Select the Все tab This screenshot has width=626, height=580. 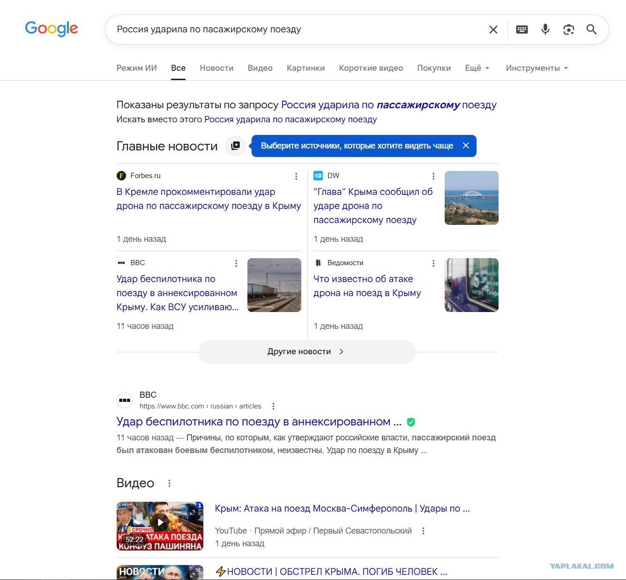pyautogui.click(x=178, y=68)
